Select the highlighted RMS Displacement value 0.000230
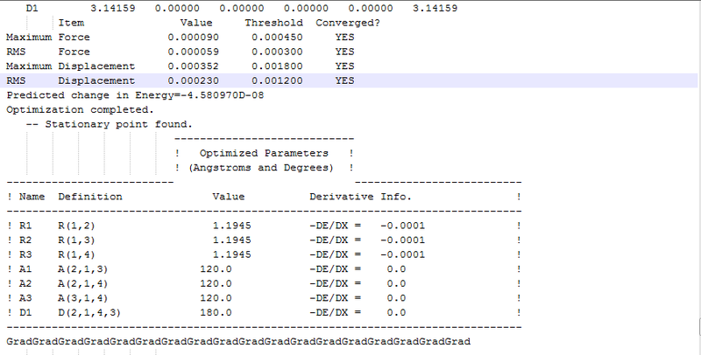 coord(193,80)
